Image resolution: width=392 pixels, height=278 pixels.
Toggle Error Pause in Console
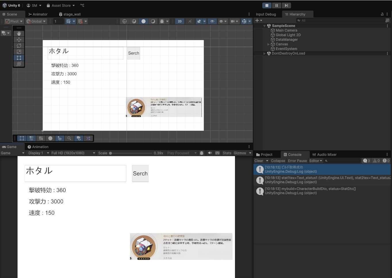point(297,161)
